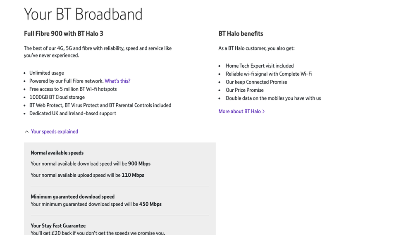
Task: Click the BT Halo benefits heading
Action: (x=241, y=34)
